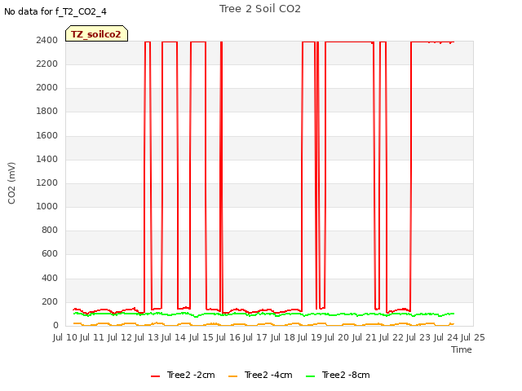Click the Tree2 -4cm legend entry

click(260, 376)
